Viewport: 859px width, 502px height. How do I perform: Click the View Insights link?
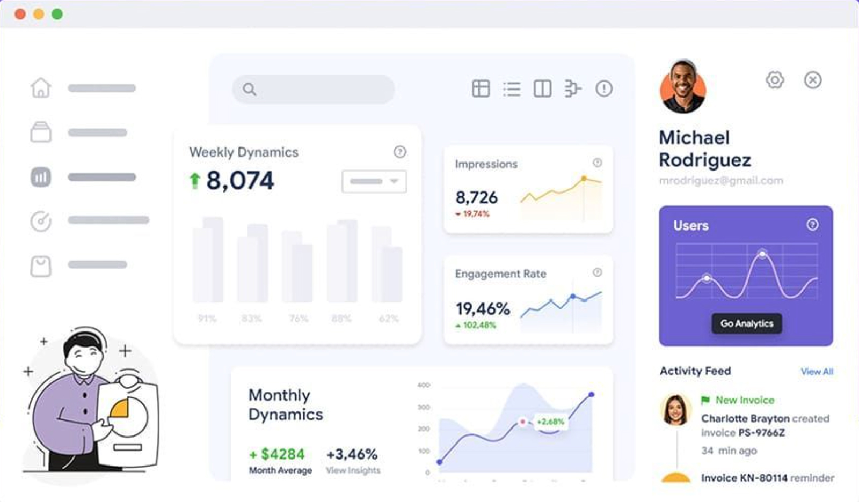[x=353, y=470]
